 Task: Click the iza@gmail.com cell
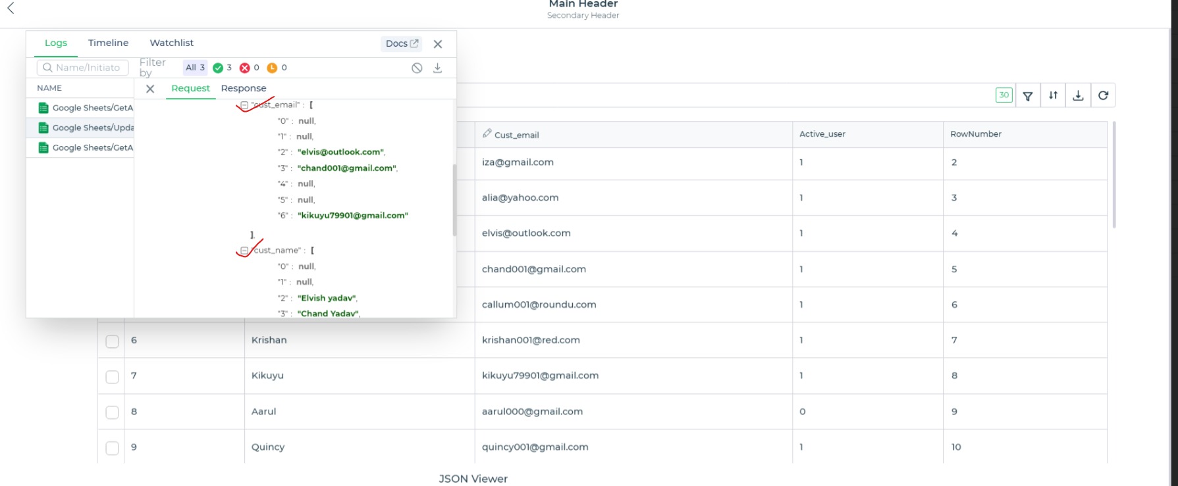coord(633,162)
